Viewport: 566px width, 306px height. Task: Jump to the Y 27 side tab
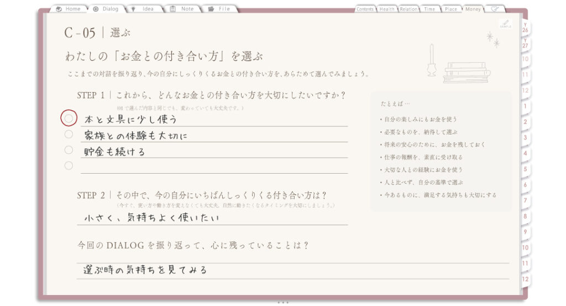click(525, 43)
